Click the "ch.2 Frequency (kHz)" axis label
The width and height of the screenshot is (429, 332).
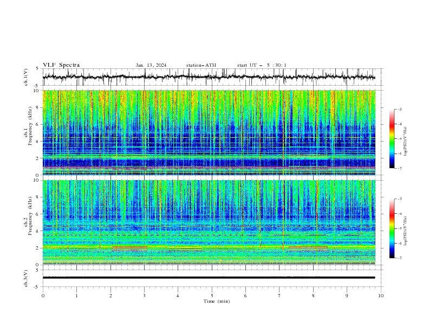pyautogui.click(x=29, y=216)
